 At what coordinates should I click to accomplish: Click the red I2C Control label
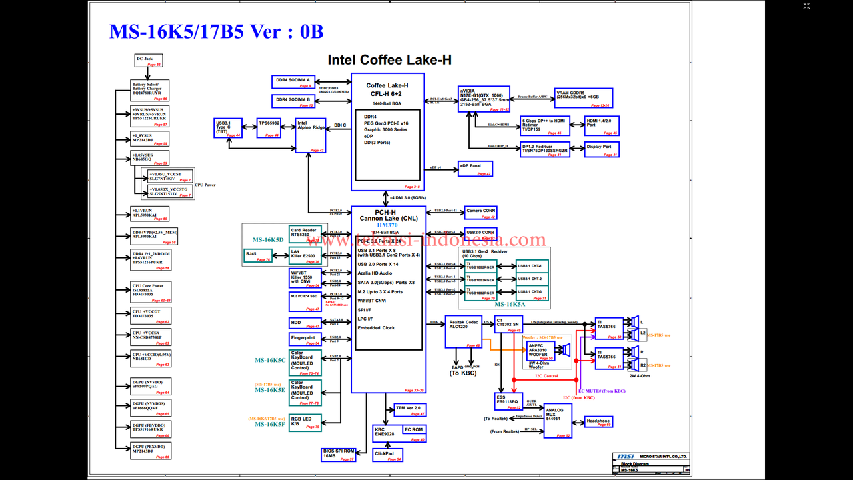click(546, 376)
